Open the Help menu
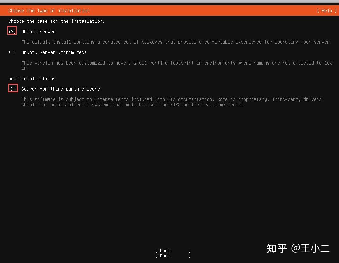The image size is (339, 263). pos(327,11)
